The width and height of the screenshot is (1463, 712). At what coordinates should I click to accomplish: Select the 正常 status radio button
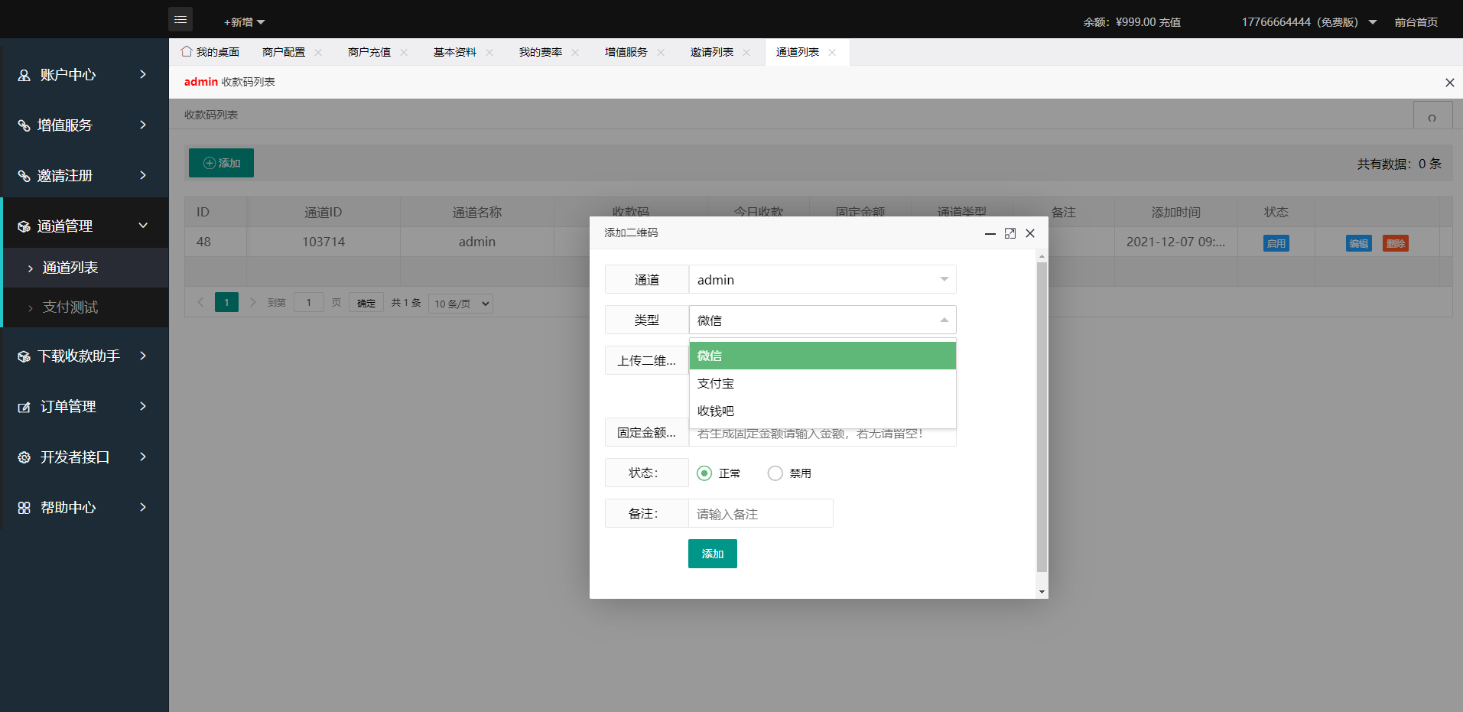tap(704, 473)
